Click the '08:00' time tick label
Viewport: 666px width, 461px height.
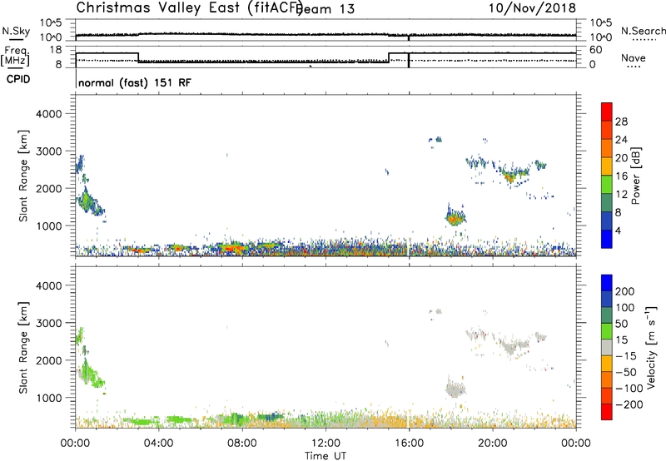[x=242, y=444]
